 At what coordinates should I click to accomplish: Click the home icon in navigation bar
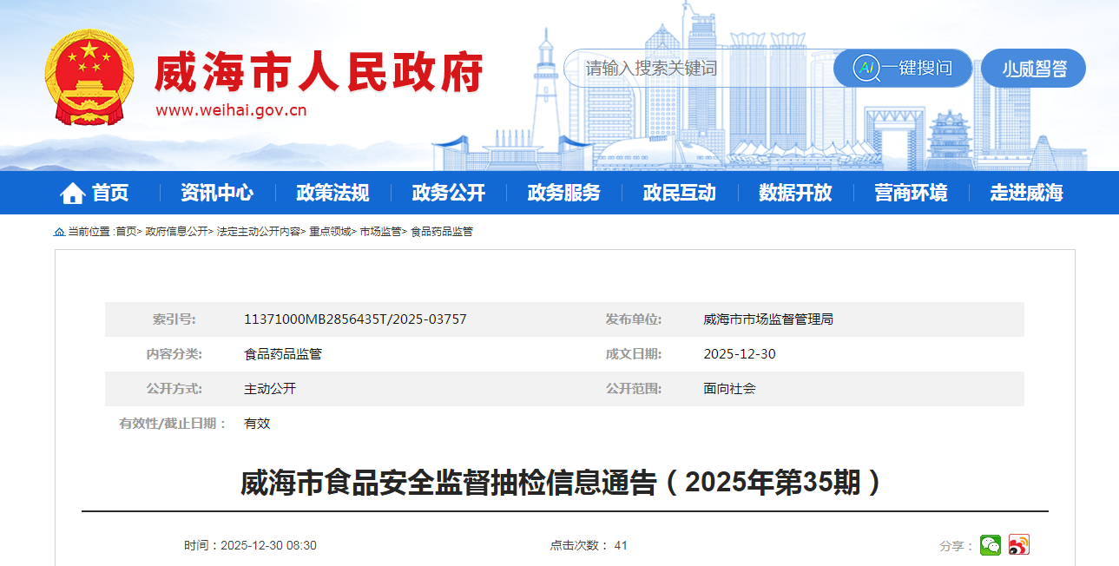72,194
